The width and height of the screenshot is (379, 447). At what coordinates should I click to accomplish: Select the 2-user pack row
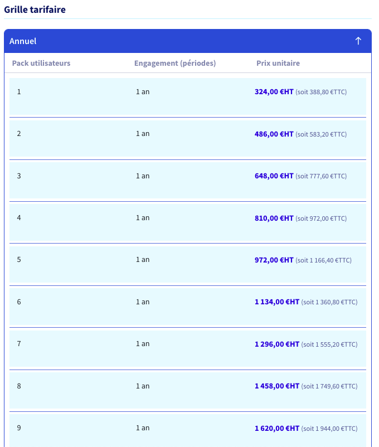[x=188, y=139]
